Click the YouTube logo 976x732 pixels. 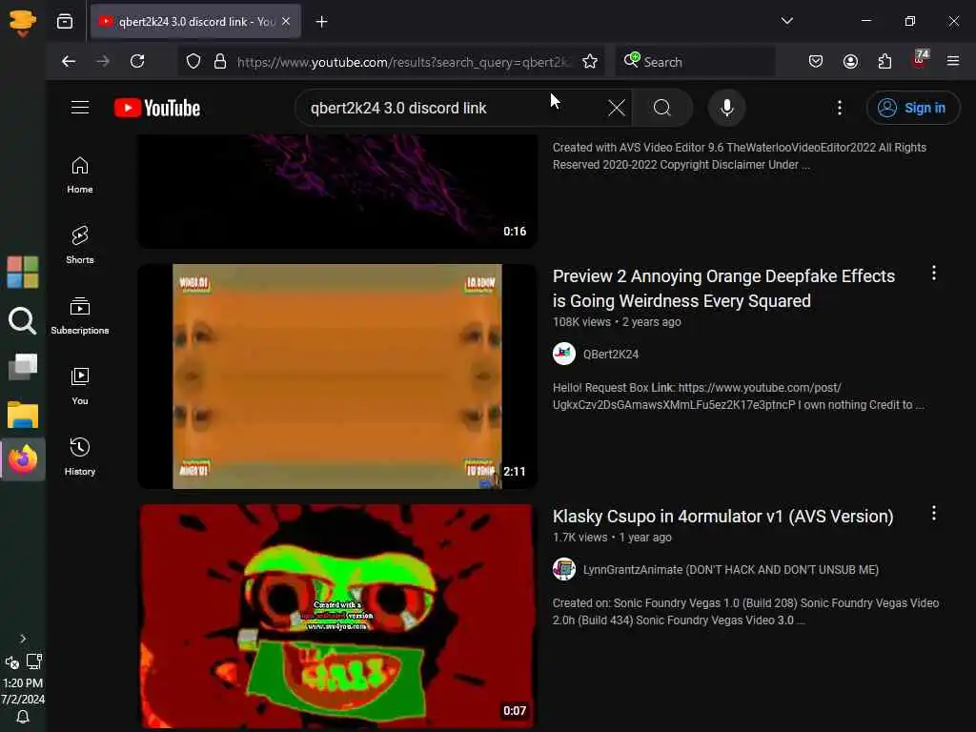tap(157, 108)
